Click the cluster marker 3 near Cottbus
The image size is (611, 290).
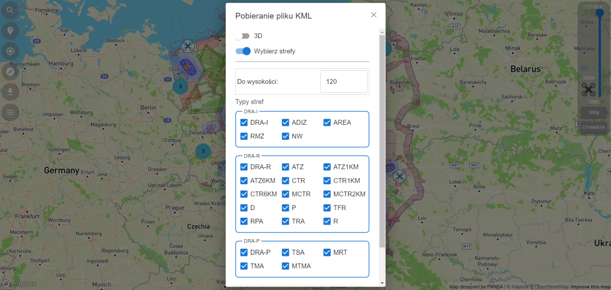click(203, 151)
